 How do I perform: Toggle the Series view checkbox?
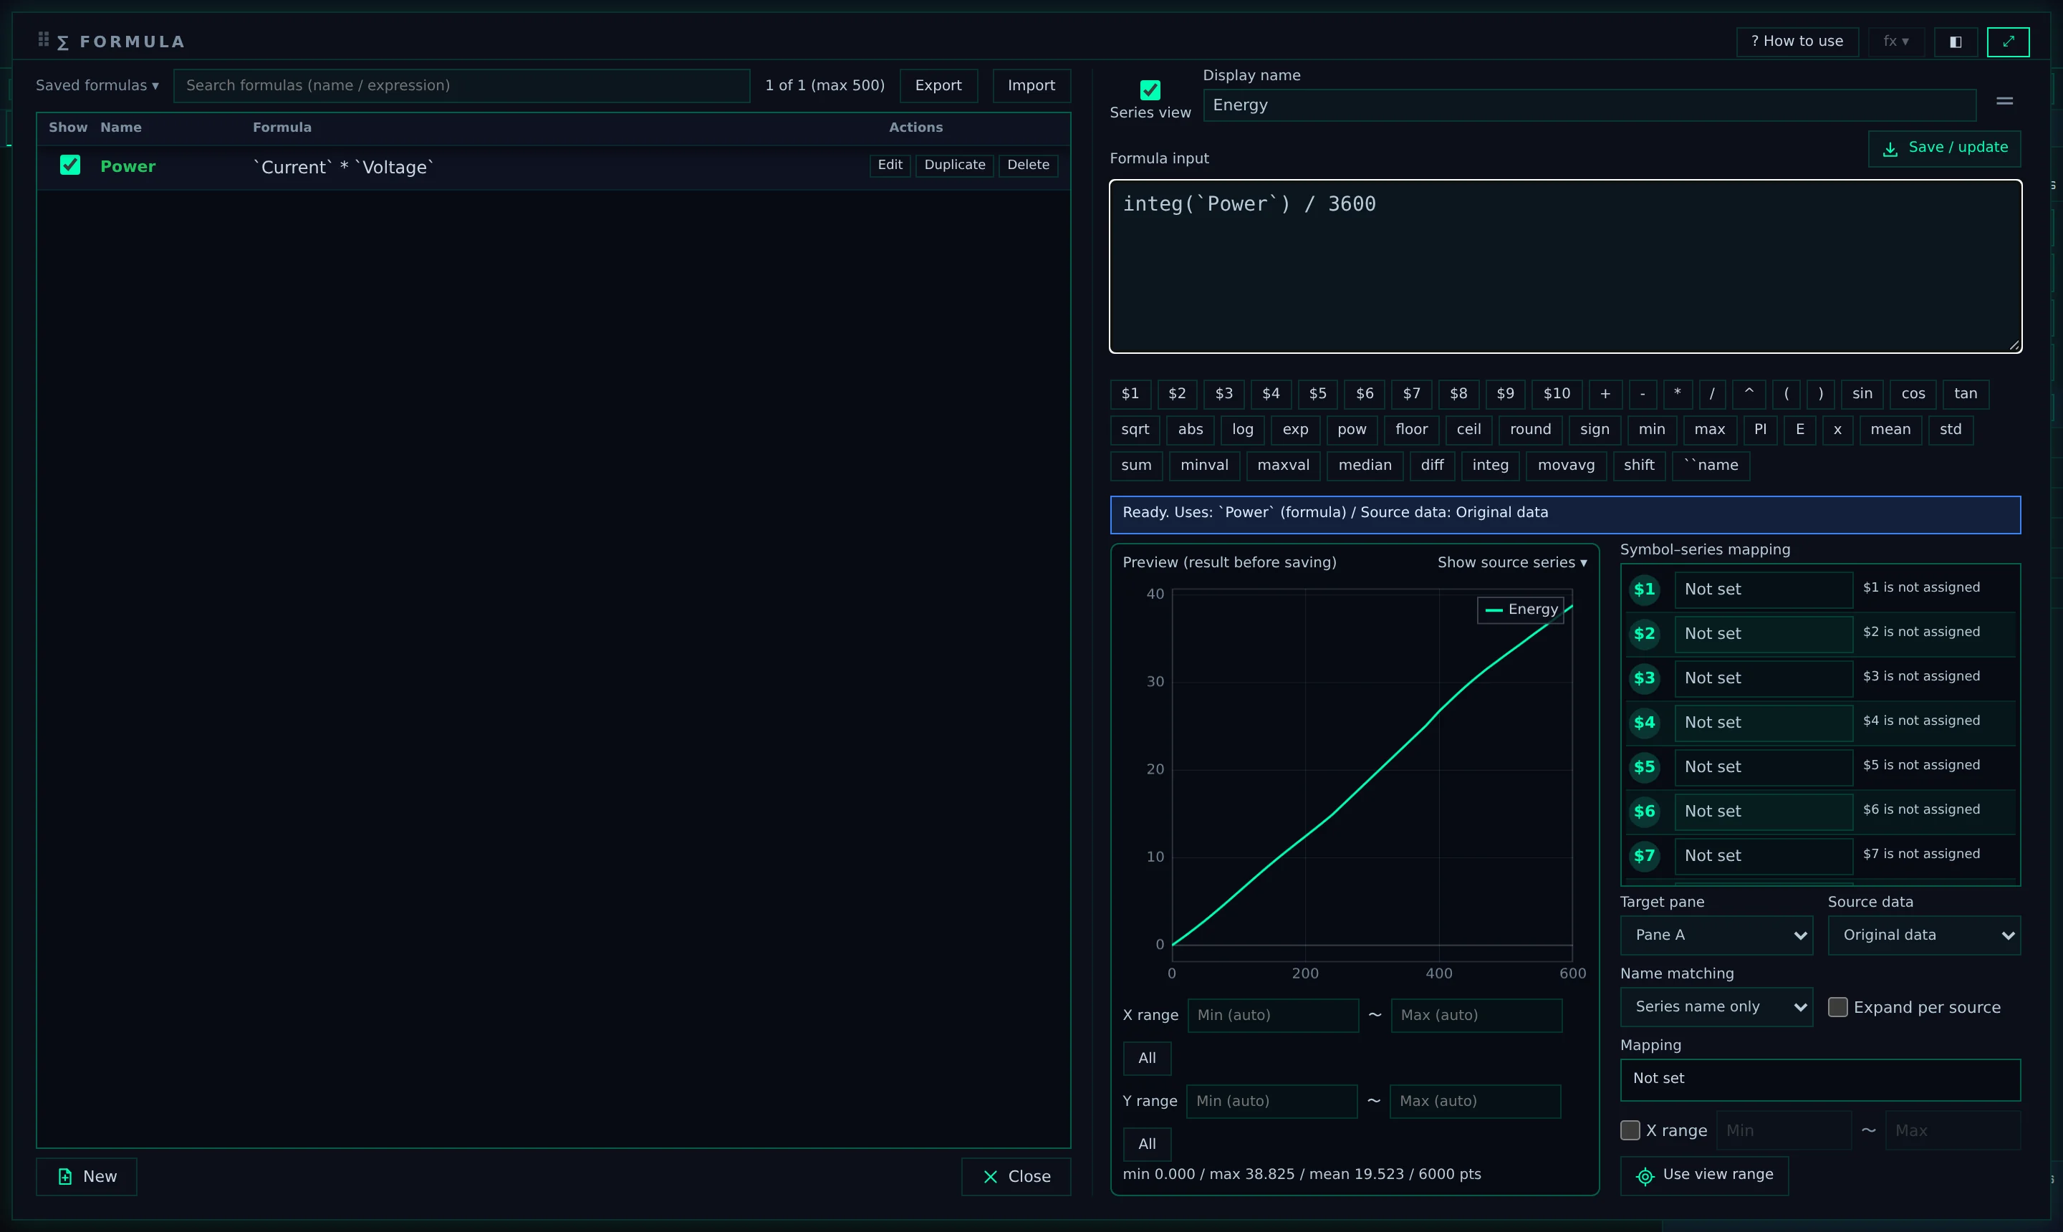[x=1150, y=90]
